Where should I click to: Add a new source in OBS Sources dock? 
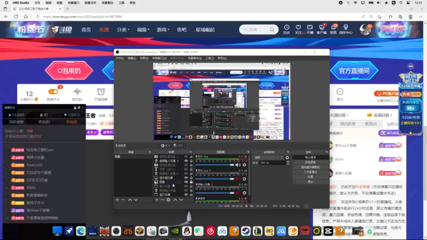point(156,199)
